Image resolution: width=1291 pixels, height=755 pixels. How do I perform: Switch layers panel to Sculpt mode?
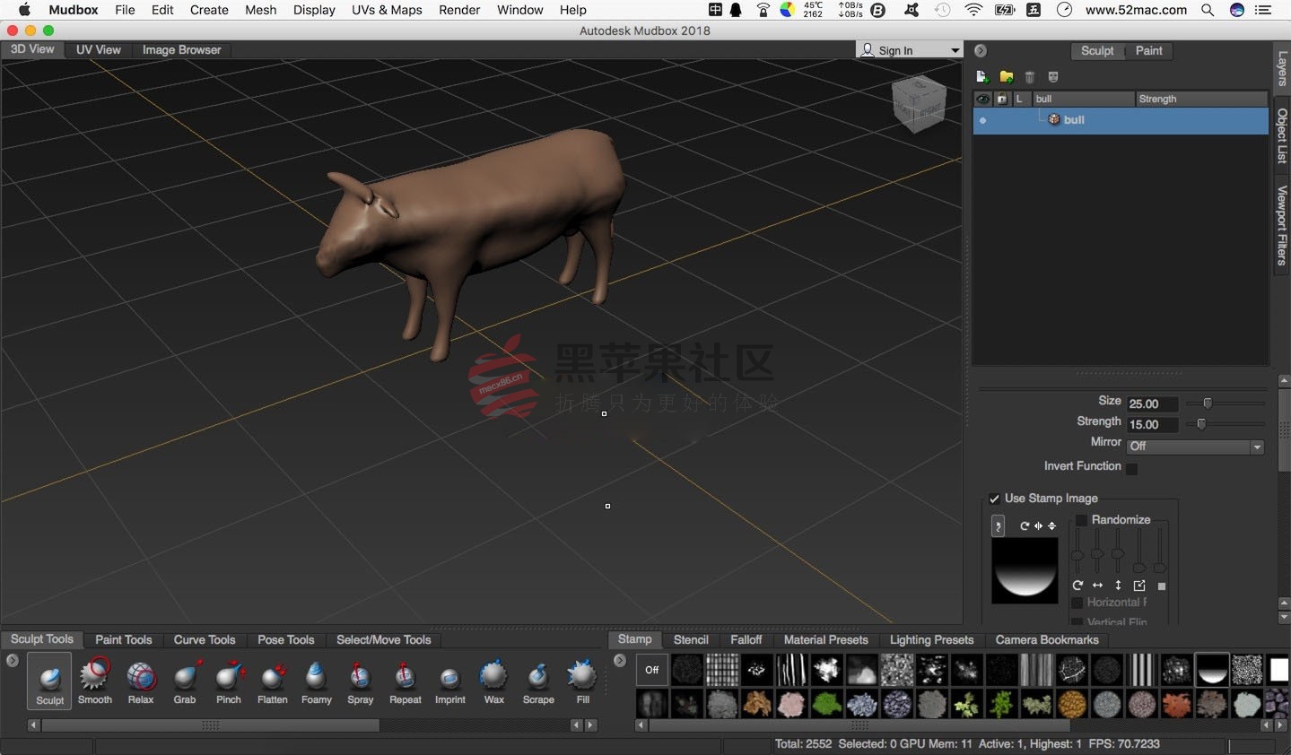coord(1097,51)
